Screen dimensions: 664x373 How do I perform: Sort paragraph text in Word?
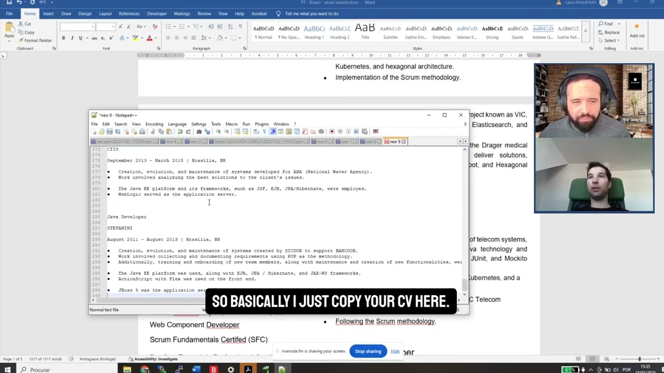pos(231,26)
